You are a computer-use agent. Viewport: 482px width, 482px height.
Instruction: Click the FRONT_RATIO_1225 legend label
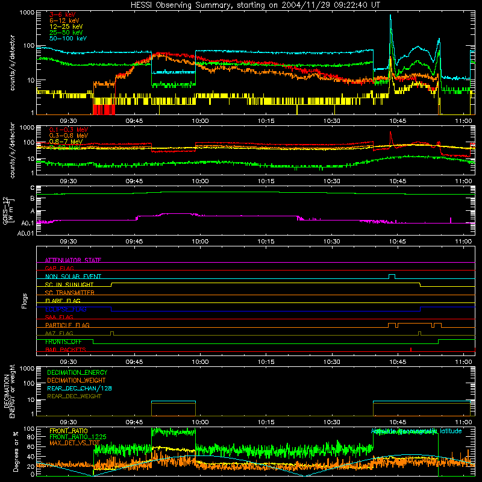pos(78,437)
